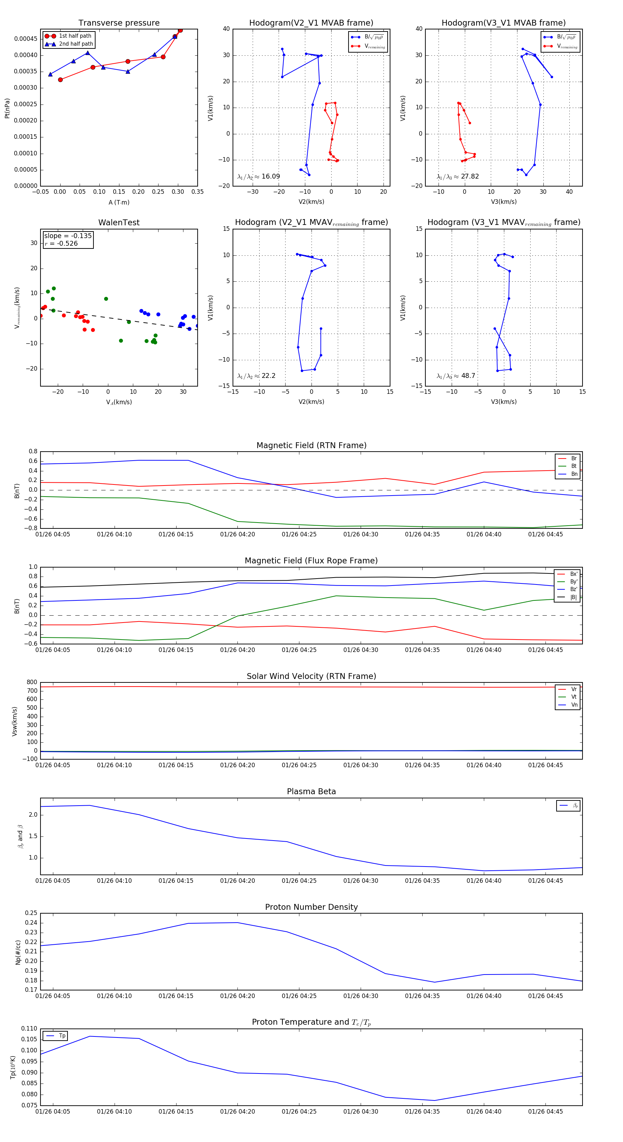Click the eigenvalue ratio label showing 27.82
The image size is (623, 1142).
tap(458, 176)
